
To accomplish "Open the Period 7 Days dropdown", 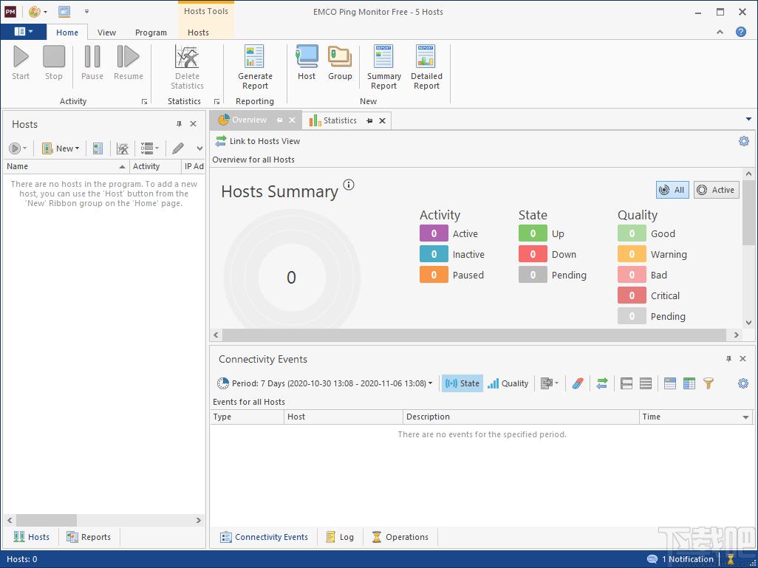I will click(325, 383).
